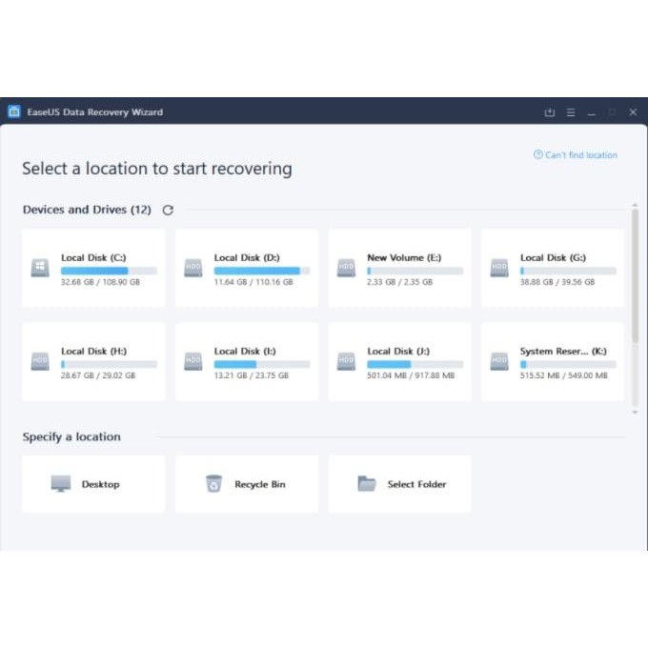Click the refresh icon beside Devices and Drives

(x=168, y=210)
